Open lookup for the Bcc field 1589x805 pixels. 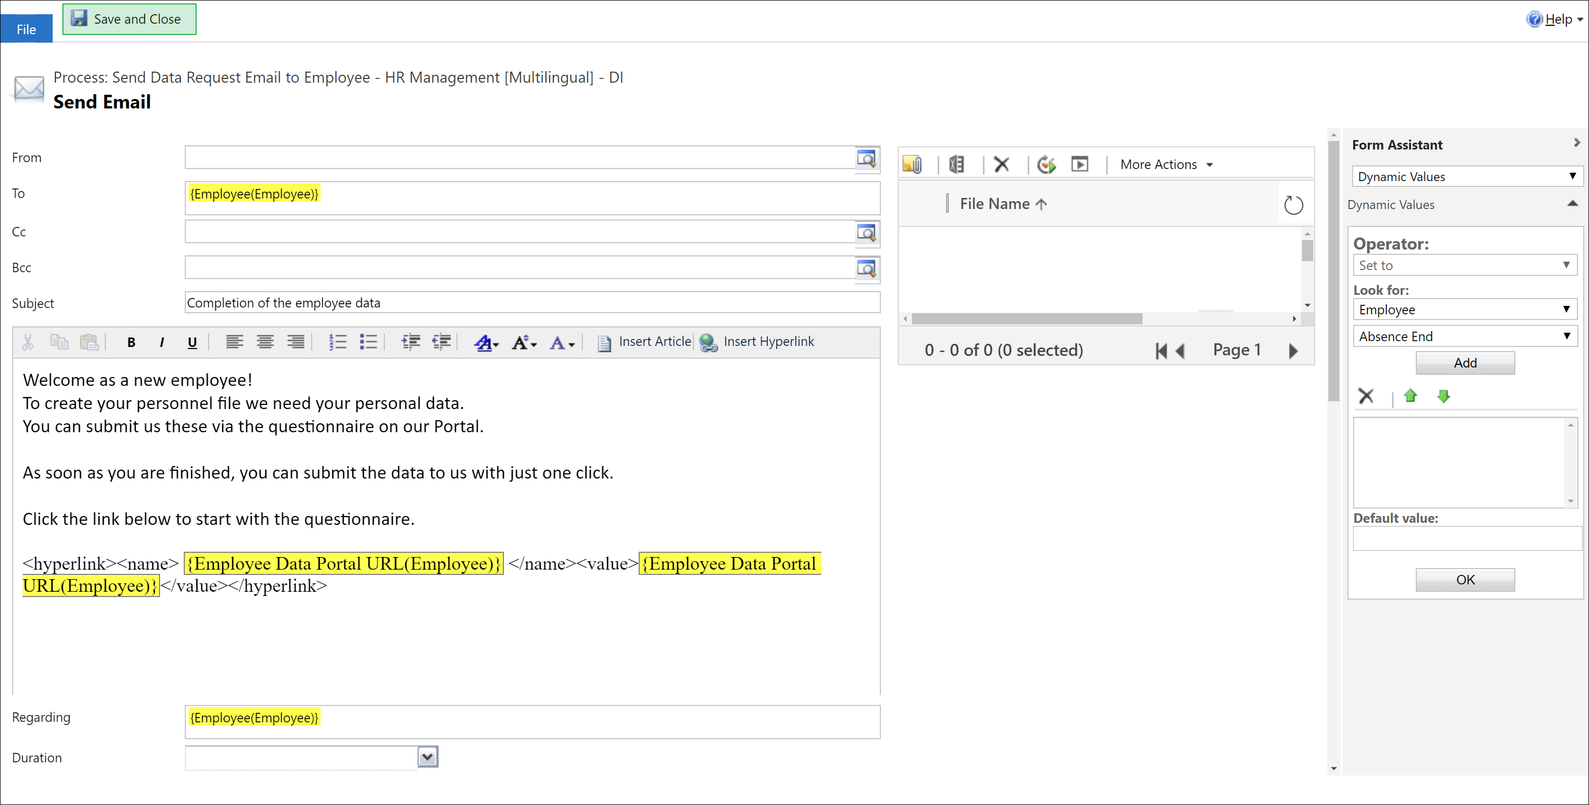pyautogui.click(x=867, y=269)
